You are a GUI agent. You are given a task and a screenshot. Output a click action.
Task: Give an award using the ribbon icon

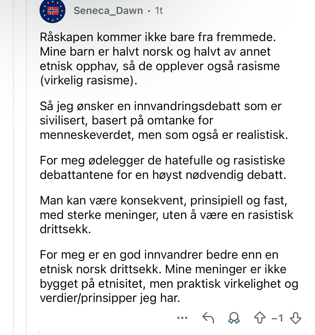234,318
